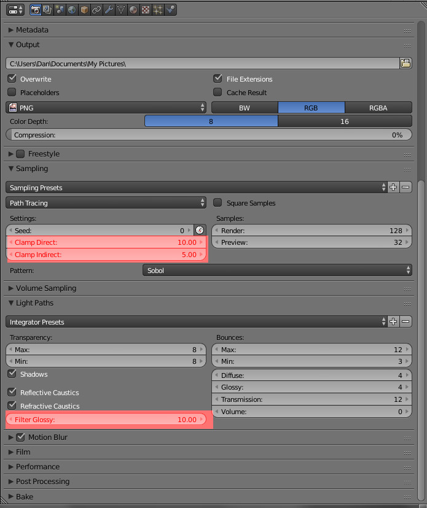Viewport: 427px width, 508px height.
Task: Open the editor type selector menu
Action: [15, 10]
